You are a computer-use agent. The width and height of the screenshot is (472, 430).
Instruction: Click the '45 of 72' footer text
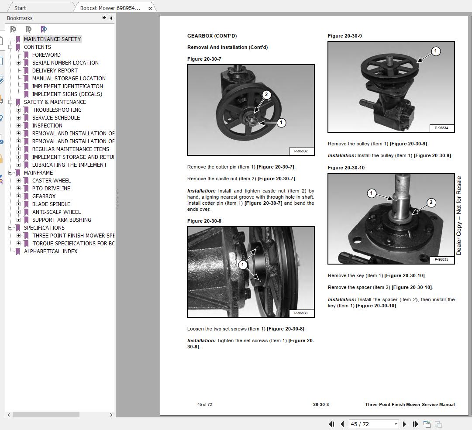point(205,404)
